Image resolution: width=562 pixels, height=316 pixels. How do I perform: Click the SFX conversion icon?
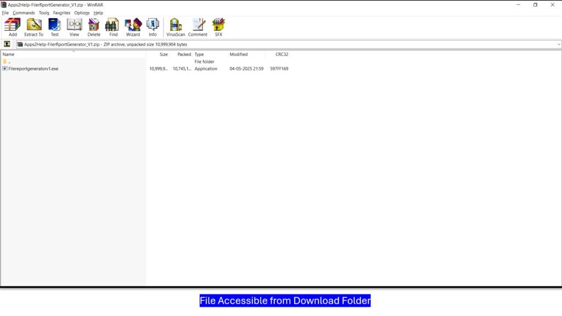point(218,27)
